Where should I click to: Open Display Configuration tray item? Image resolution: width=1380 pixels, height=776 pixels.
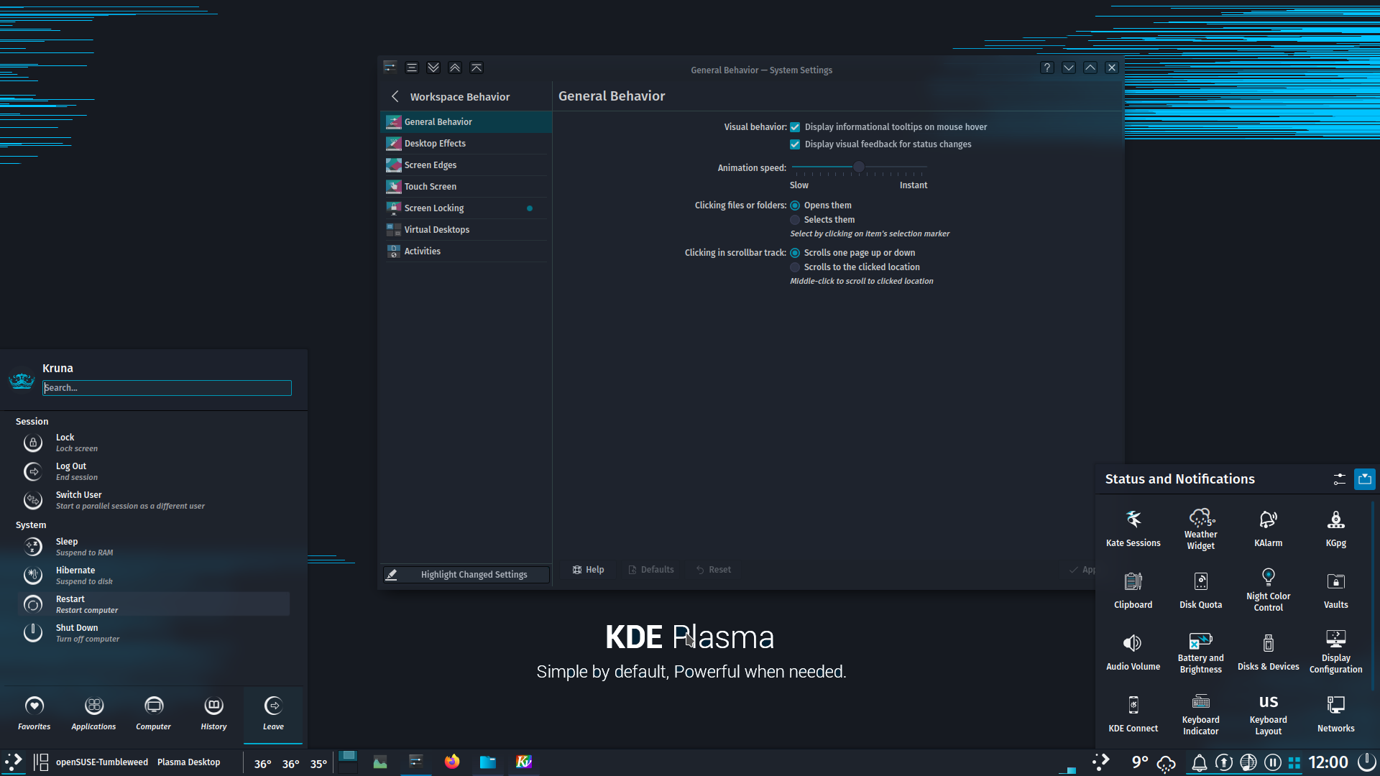(1335, 652)
